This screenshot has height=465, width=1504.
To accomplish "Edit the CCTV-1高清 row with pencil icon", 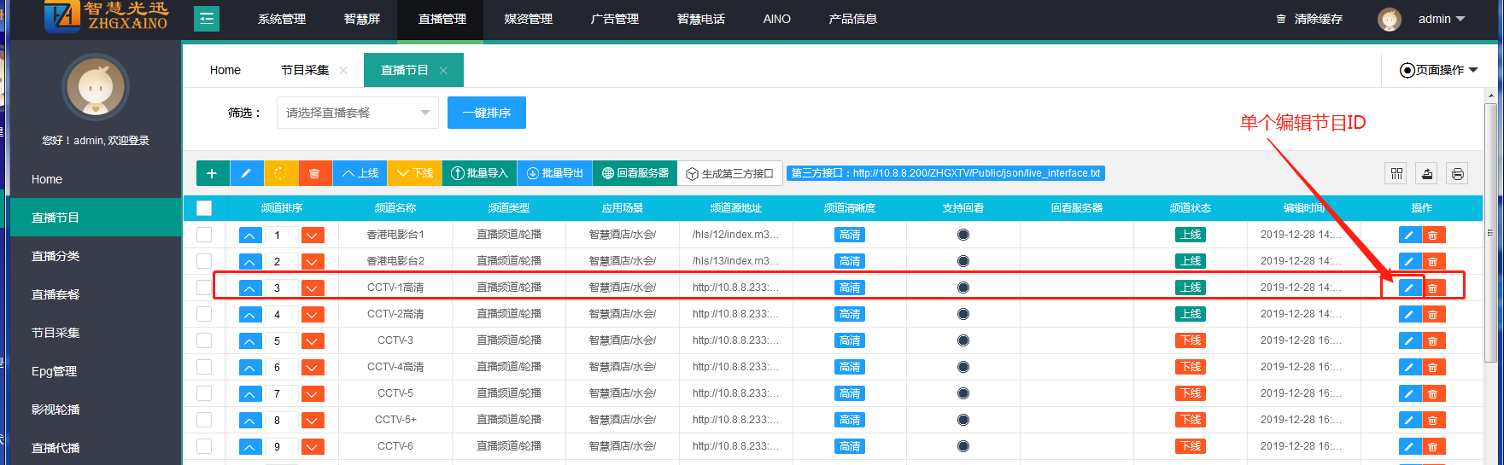I will (1409, 288).
